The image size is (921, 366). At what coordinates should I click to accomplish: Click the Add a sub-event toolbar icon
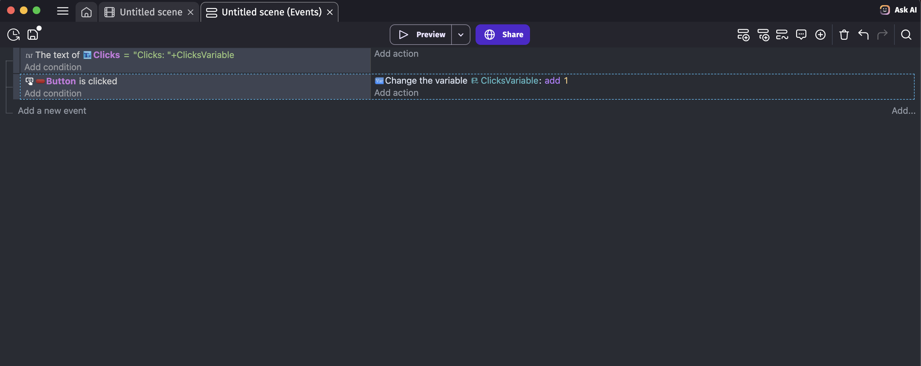point(763,35)
